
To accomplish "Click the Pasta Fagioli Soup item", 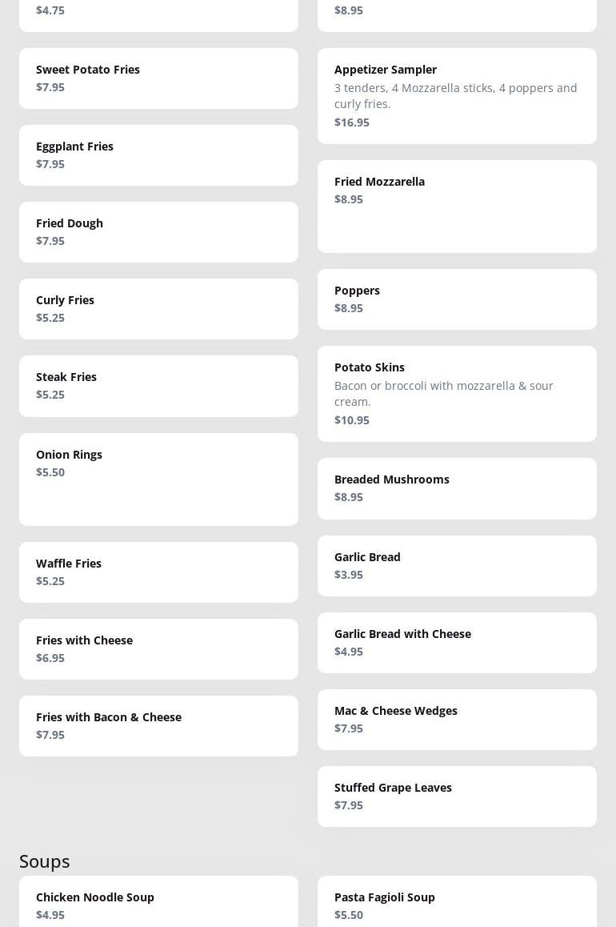I will [457, 905].
